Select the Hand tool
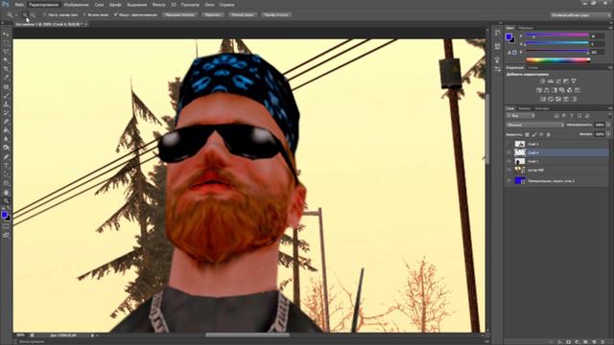 pyautogui.click(x=6, y=192)
